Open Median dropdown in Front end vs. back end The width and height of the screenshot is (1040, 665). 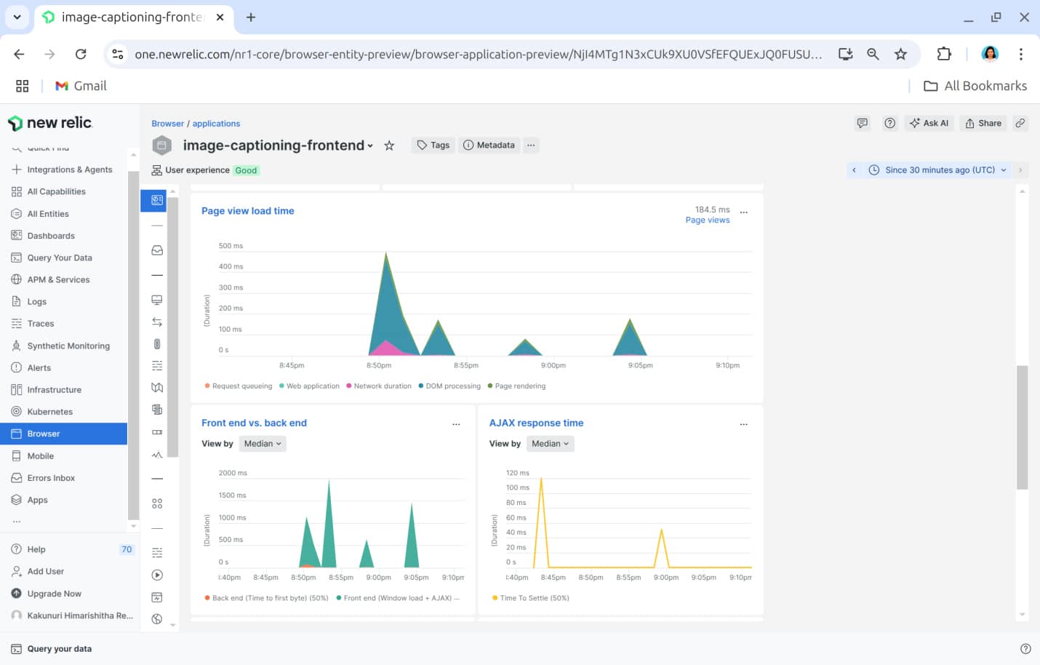pos(263,444)
